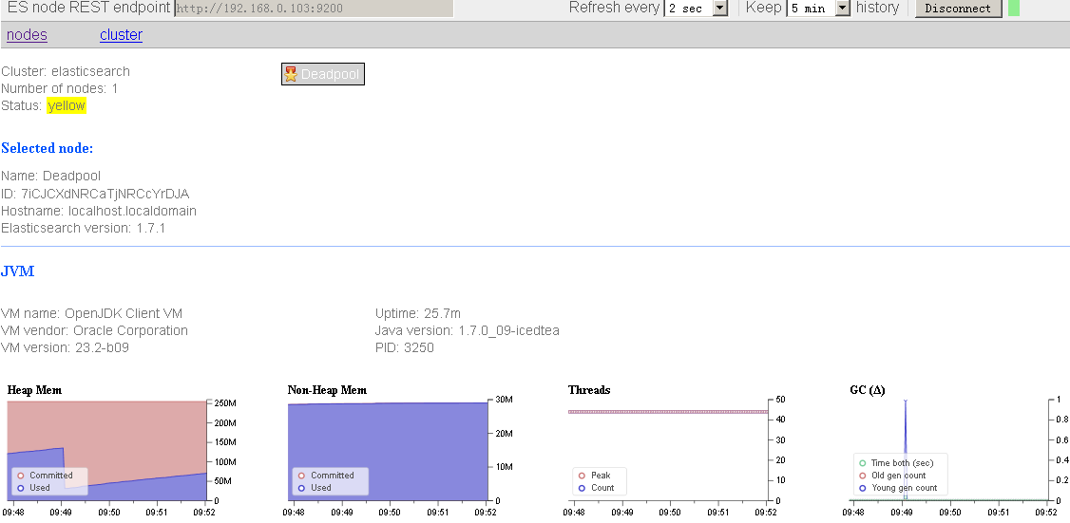This screenshot has height=523, width=1070.
Task: Click the arrow of the 2 sec combo box
Action: [720, 9]
